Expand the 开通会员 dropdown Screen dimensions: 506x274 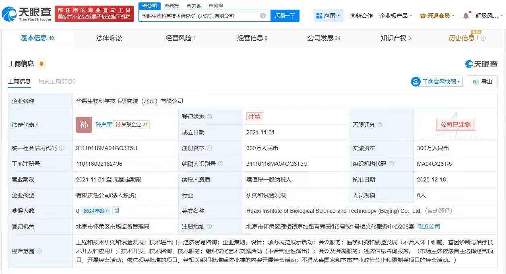pyautogui.click(x=437, y=16)
